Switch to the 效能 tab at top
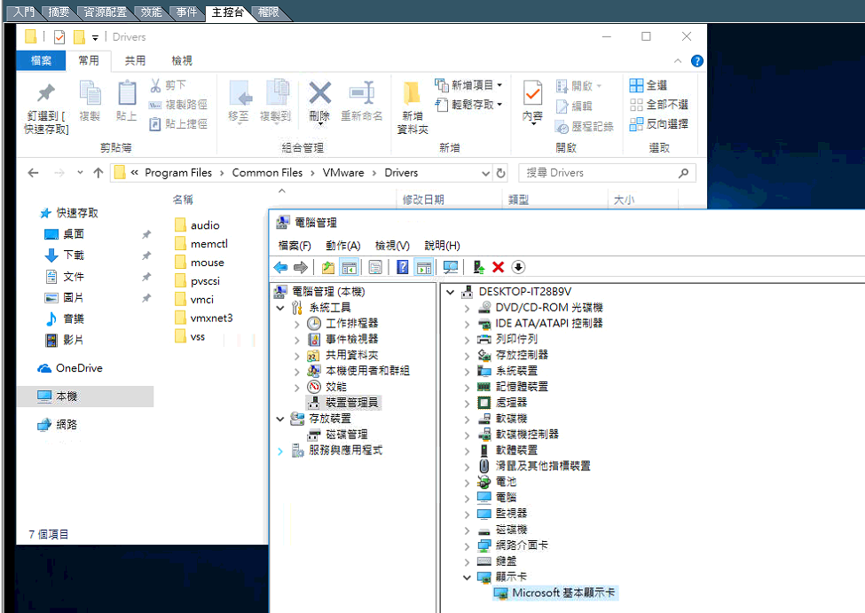The width and height of the screenshot is (865, 613). pyautogui.click(x=152, y=12)
